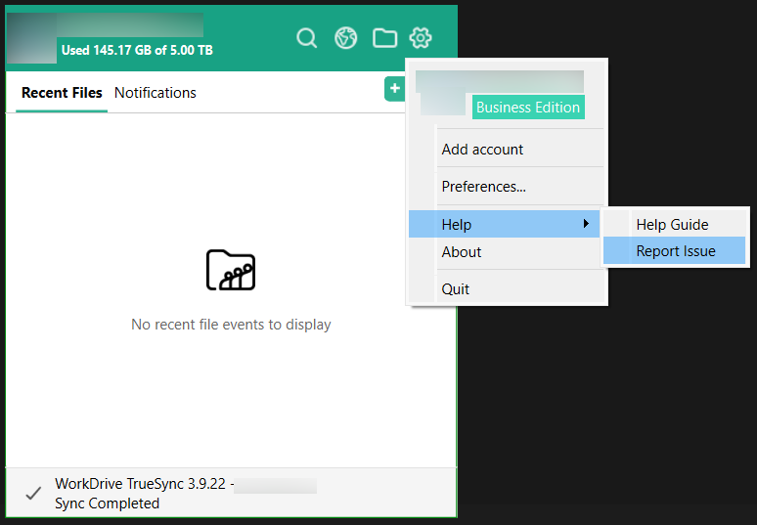
Task: Switch to the Notifications tab
Action: point(155,93)
